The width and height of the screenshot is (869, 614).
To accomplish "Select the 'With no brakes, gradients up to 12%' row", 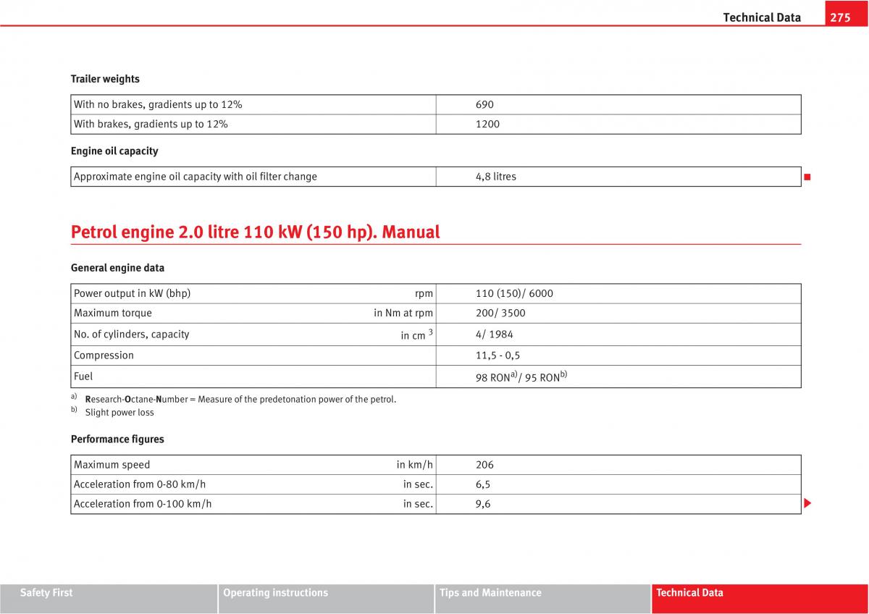I will tap(436, 104).
